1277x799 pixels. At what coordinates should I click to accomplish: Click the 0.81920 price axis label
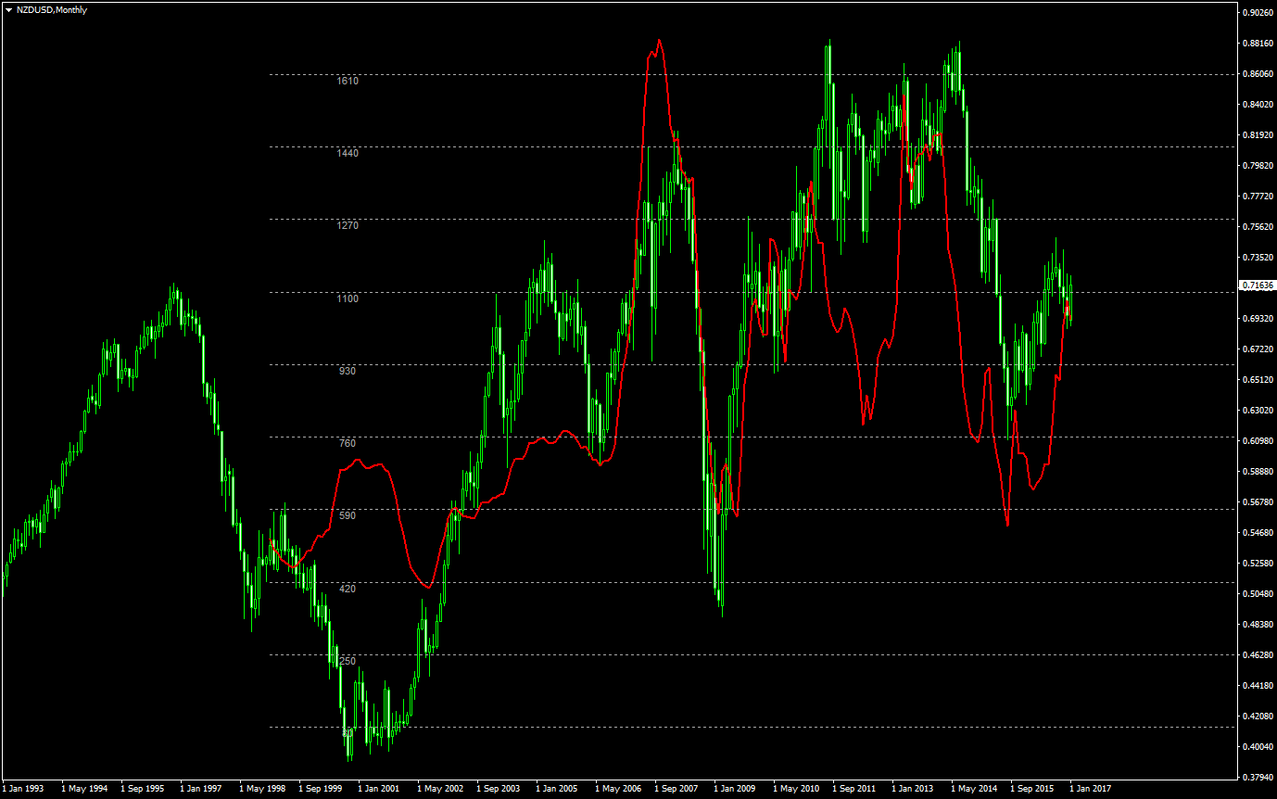pos(1257,135)
